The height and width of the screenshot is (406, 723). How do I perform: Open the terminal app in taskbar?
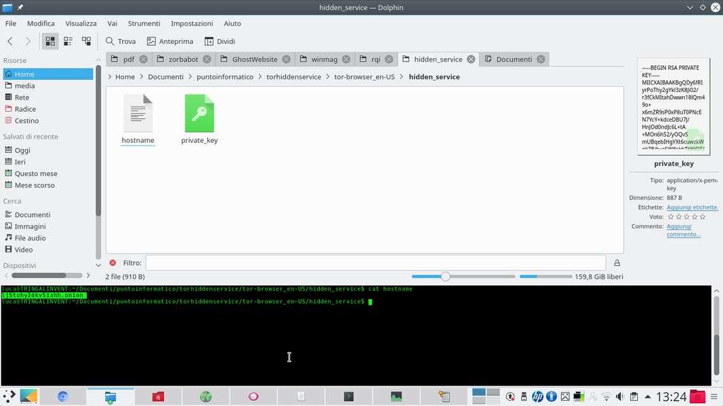(348, 397)
